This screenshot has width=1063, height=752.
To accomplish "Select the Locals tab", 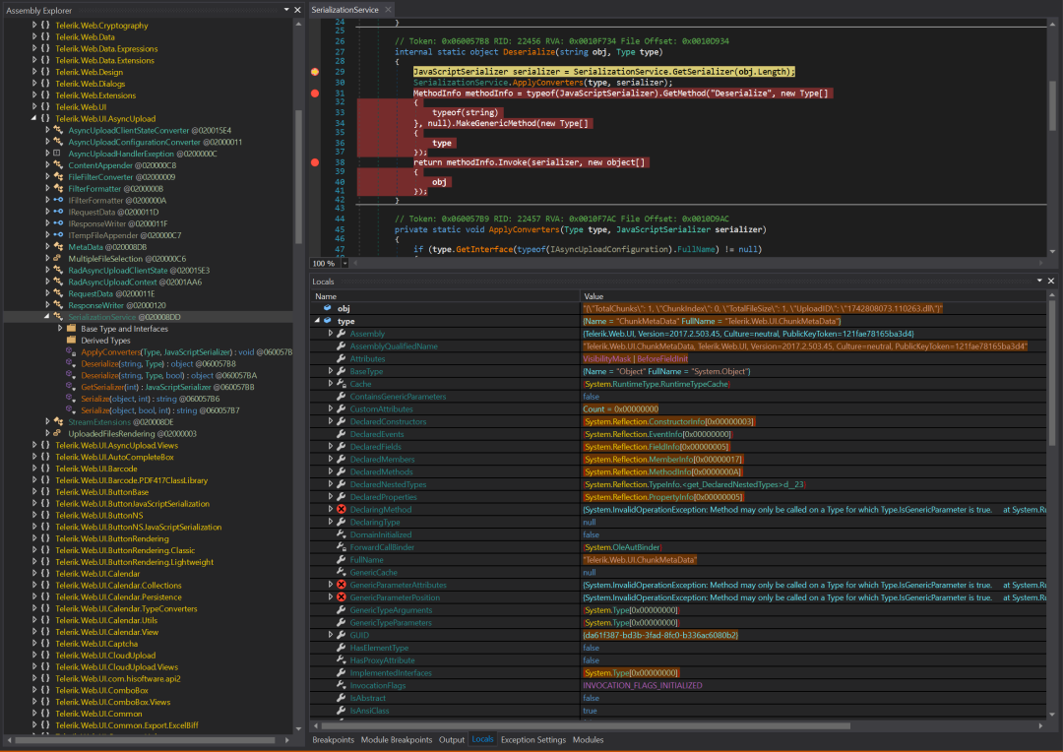I will pos(482,739).
